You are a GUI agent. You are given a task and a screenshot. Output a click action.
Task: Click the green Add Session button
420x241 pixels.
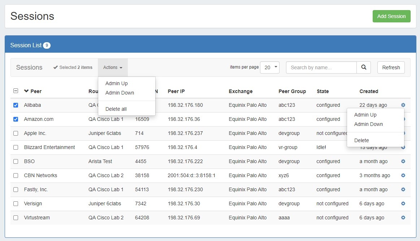[391, 16]
